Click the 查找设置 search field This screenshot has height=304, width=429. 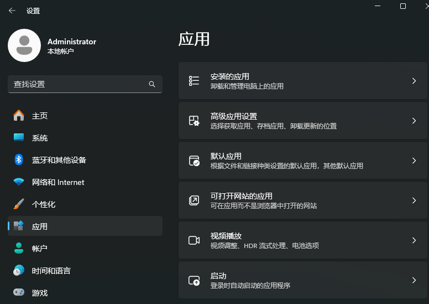[x=77, y=84]
